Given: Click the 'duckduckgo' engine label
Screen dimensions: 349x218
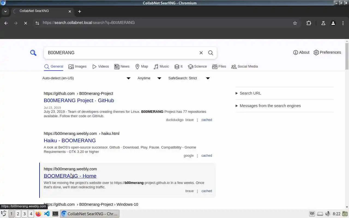Looking at the screenshot, I should point(175,120).
